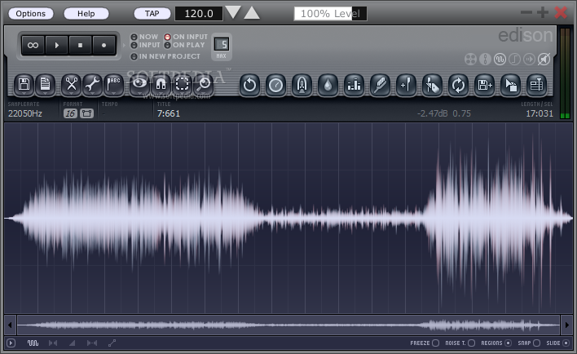Click the step-shape circle icon
This screenshot has height=354, width=577.
[x=514, y=60]
